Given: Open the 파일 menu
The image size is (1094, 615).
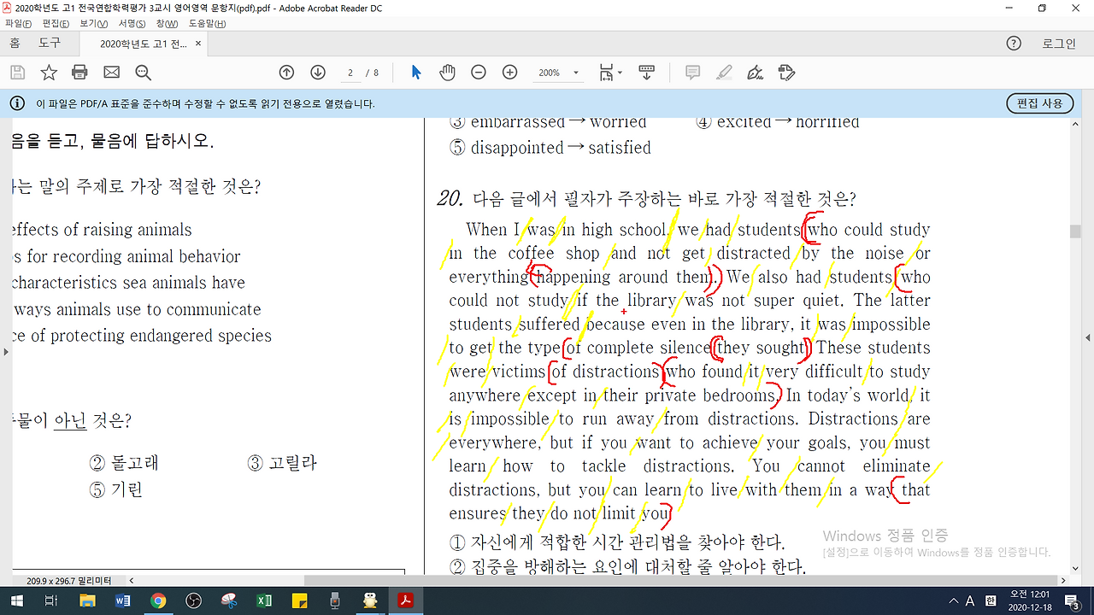Looking at the screenshot, I should point(18,23).
